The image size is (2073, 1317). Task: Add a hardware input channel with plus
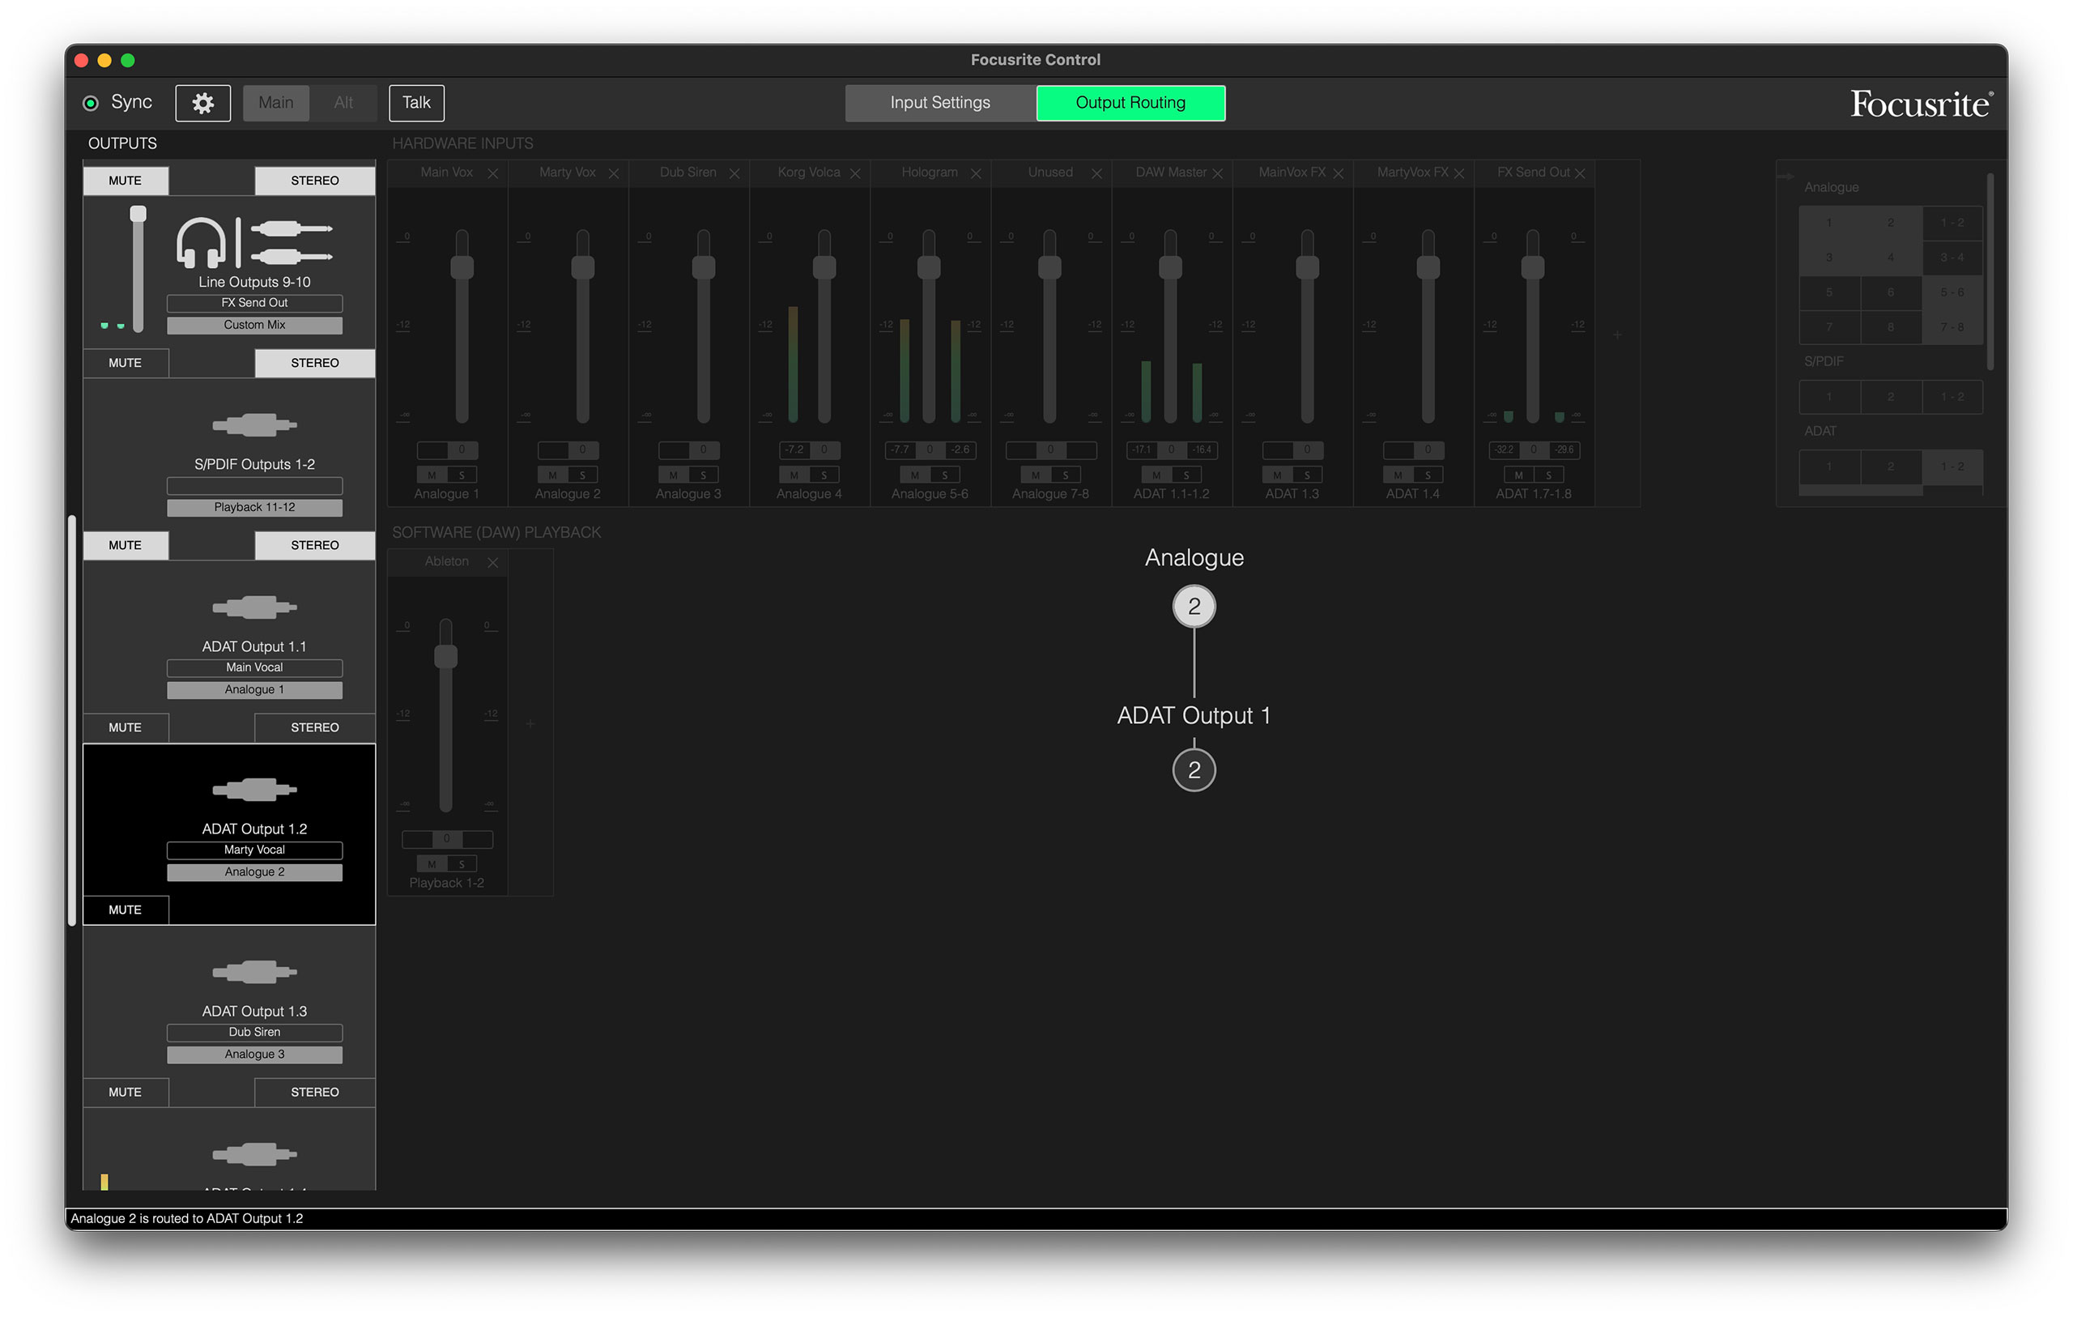pyautogui.click(x=1617, y=335)
